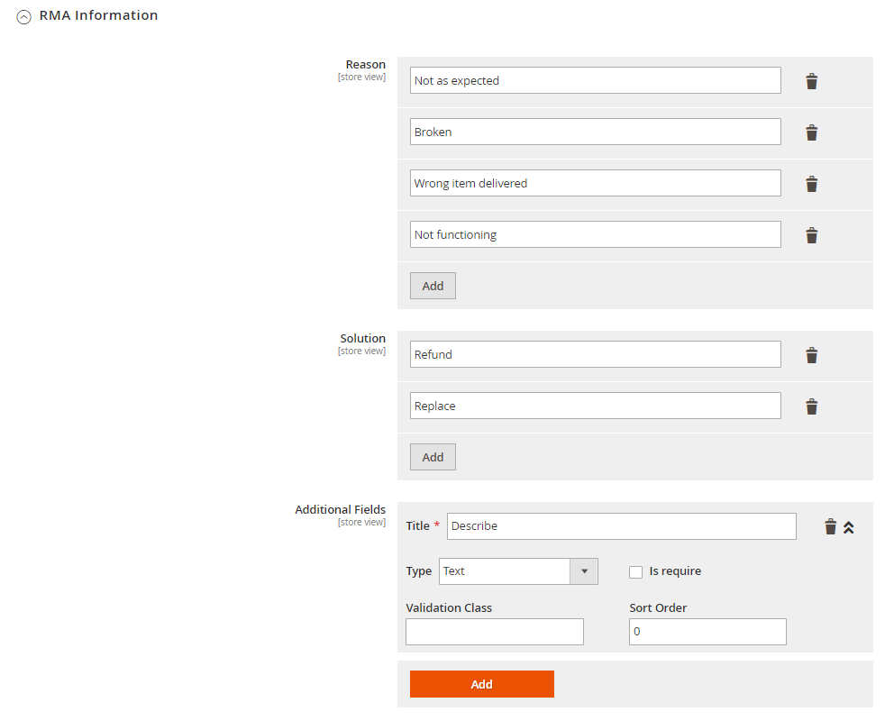Screen dimensions: 894x721
Task: Edit the Title field containing 'Describe'
Action: point(621,526)
